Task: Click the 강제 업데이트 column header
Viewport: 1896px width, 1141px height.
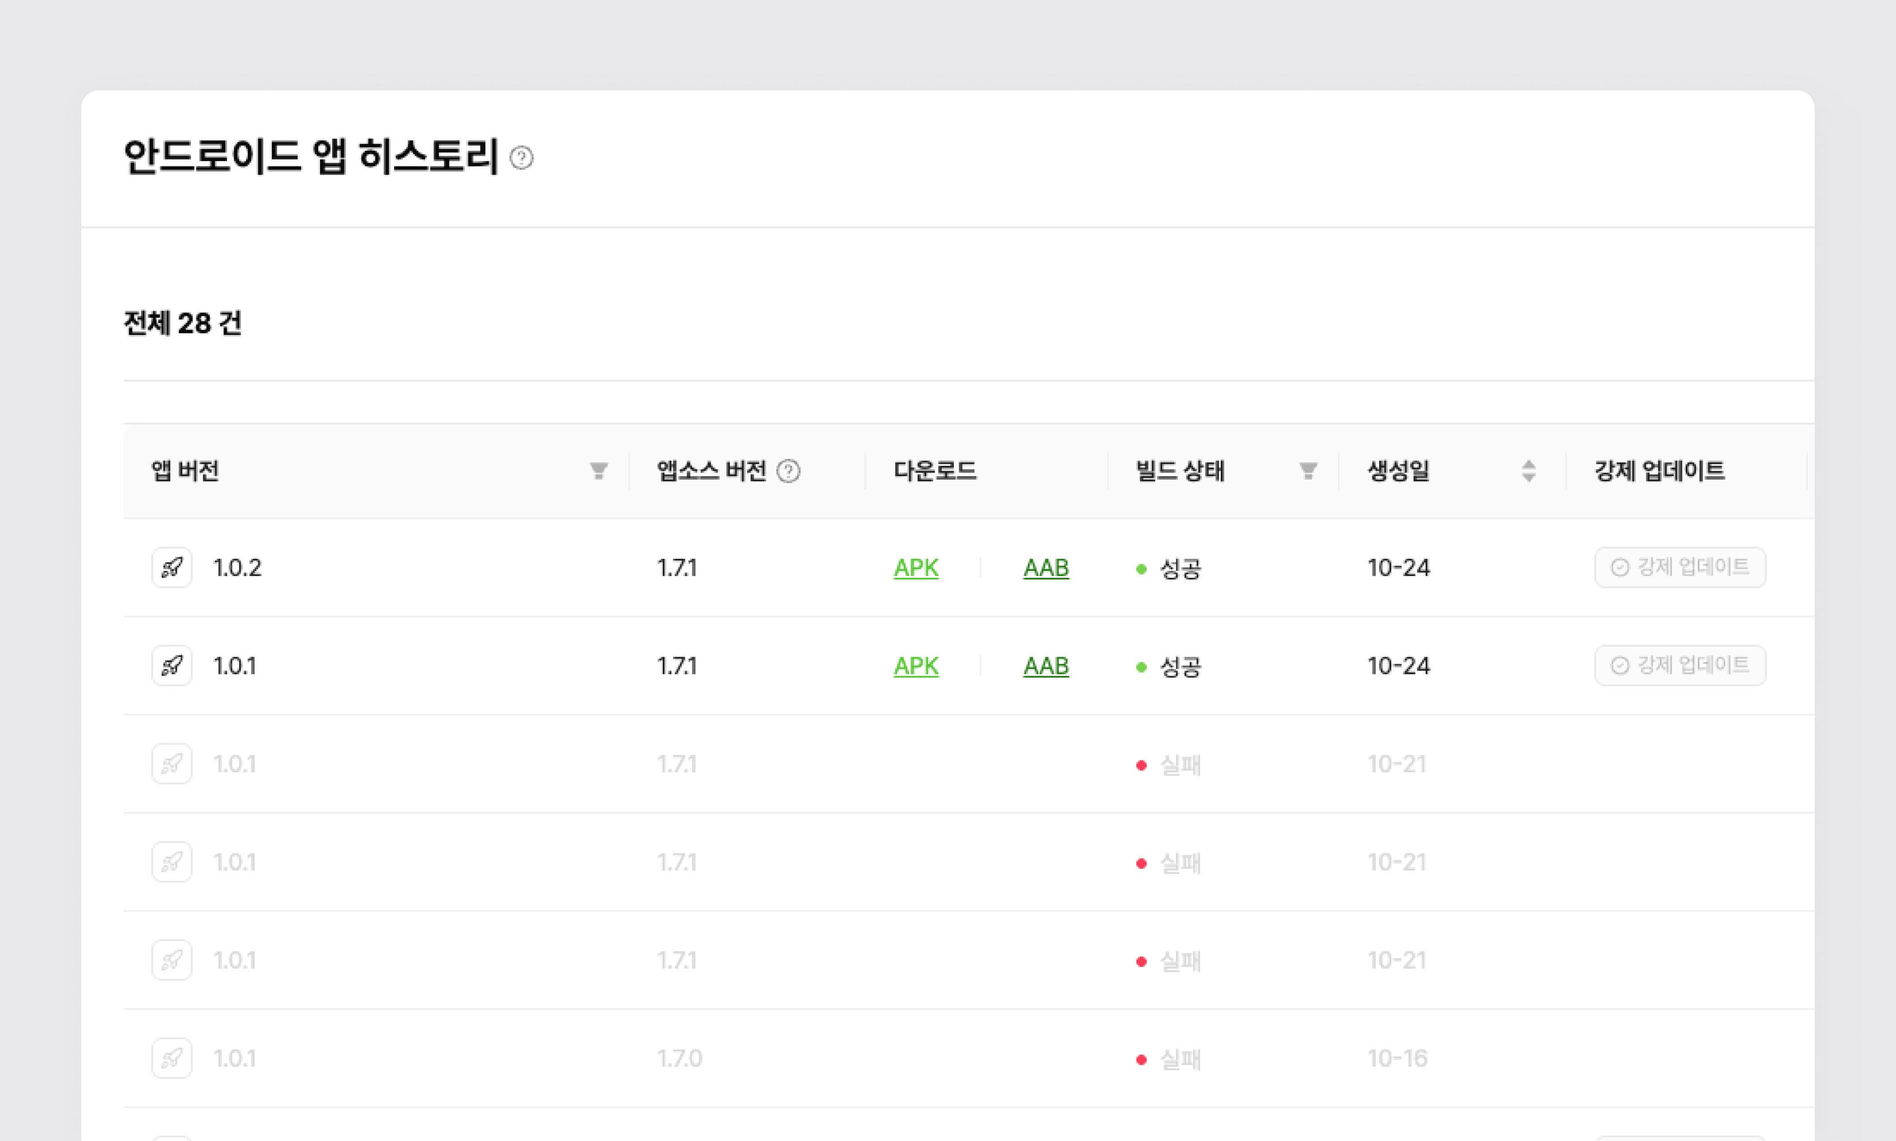Action: pyautogui.click(x=1659, y=471)
